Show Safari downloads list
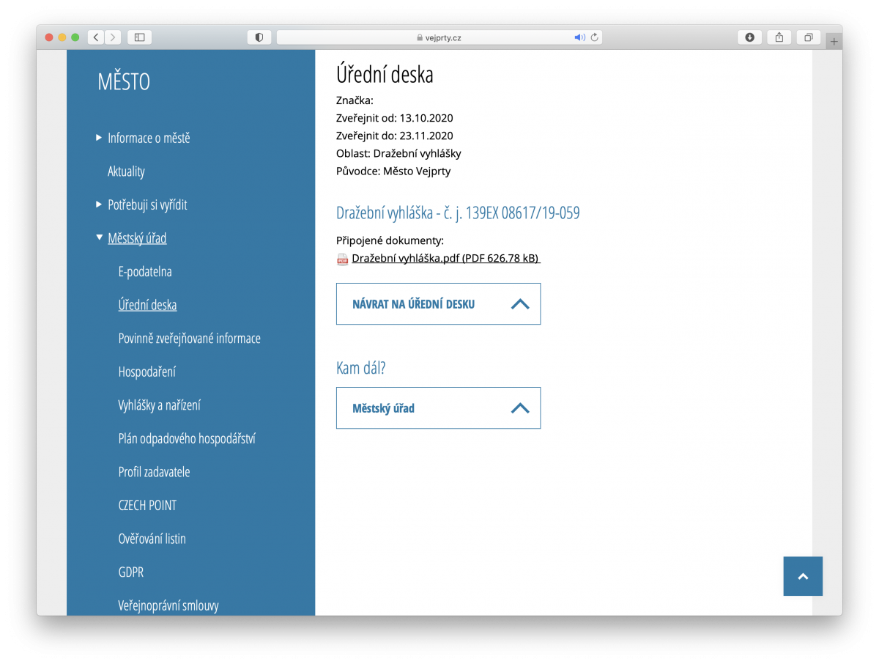Viewport: 879px width, 664px height. click(749, 37)
